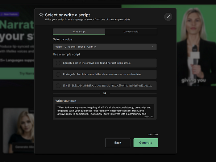
Task: Switch to the Write Script tab
Action: pyautogui.click(x=79, y=32)
